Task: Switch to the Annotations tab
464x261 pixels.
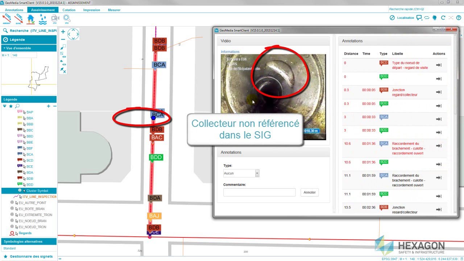Action: point(14,10)
